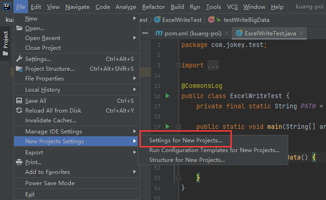The height and width of the screenshot is (200, 326).
Task: Click the ExcelWriteTest class icon in breadcrumb
Action: pyautogui.click(x=157, y=20)
